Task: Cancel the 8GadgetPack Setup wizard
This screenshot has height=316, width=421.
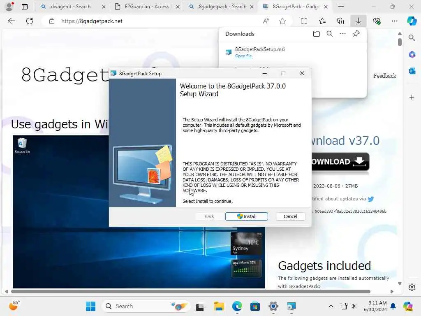Action: (x=290, y=216)
